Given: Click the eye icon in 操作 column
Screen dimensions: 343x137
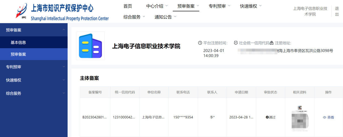Looking at the screenshot, I should (x=325, y=117).
